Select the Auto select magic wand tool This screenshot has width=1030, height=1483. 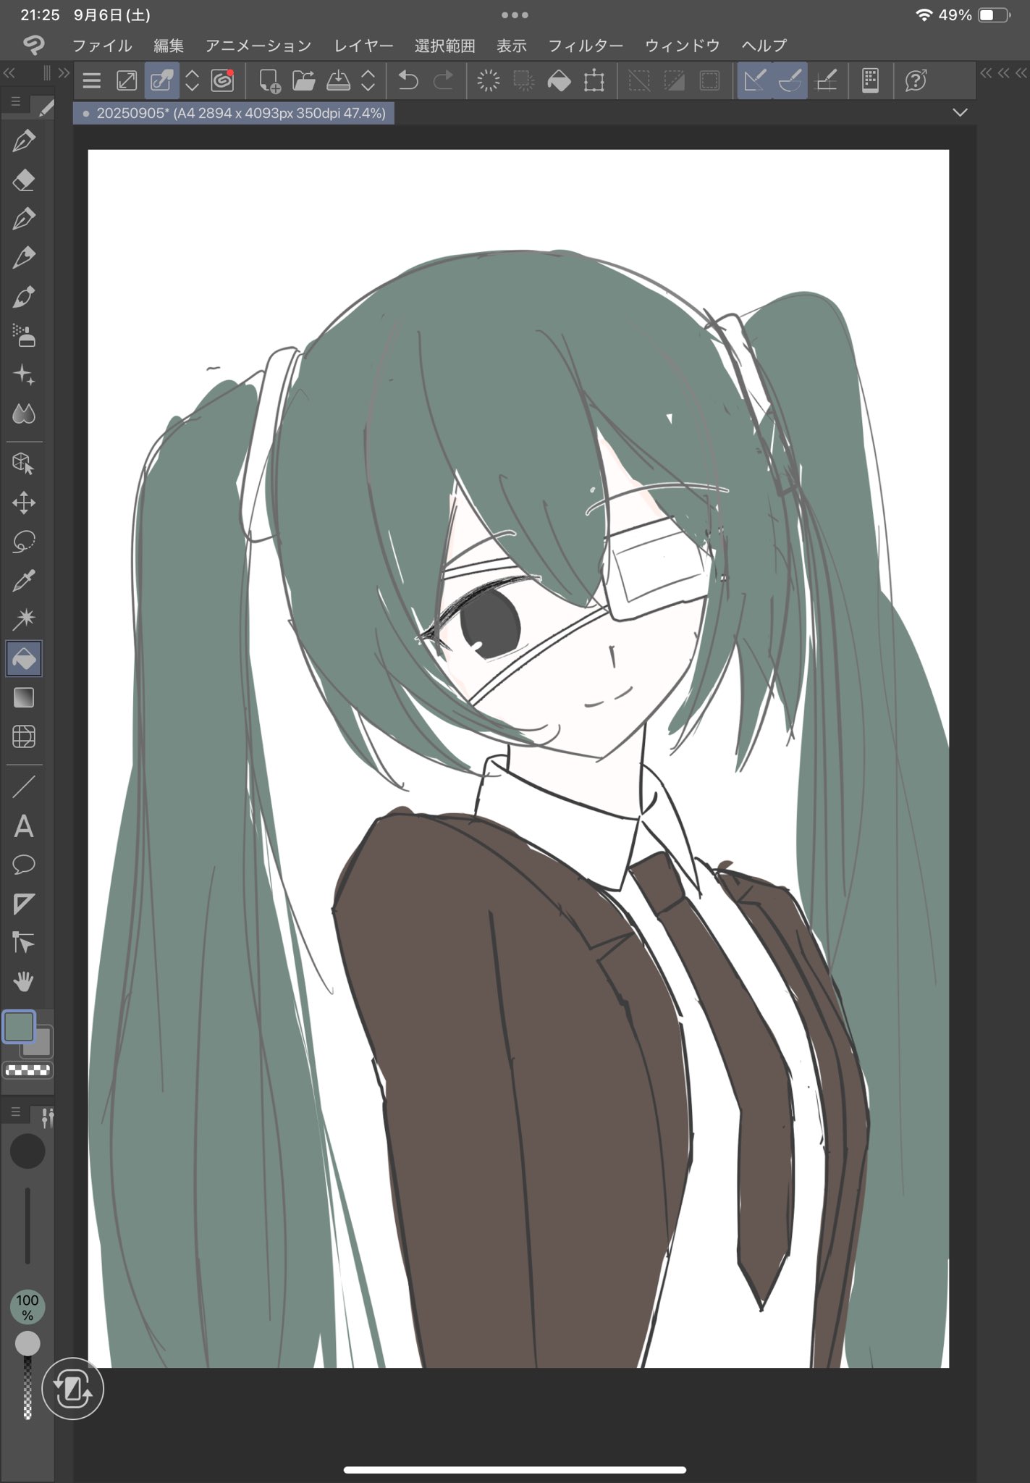24,619
